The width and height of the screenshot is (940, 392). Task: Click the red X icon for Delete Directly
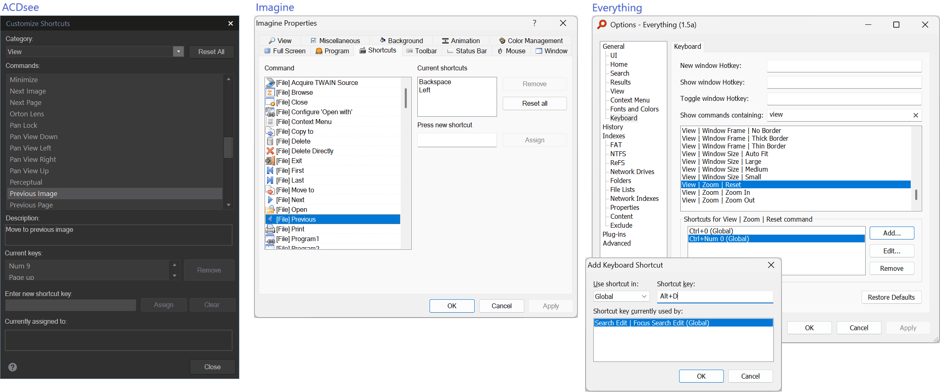270,151
